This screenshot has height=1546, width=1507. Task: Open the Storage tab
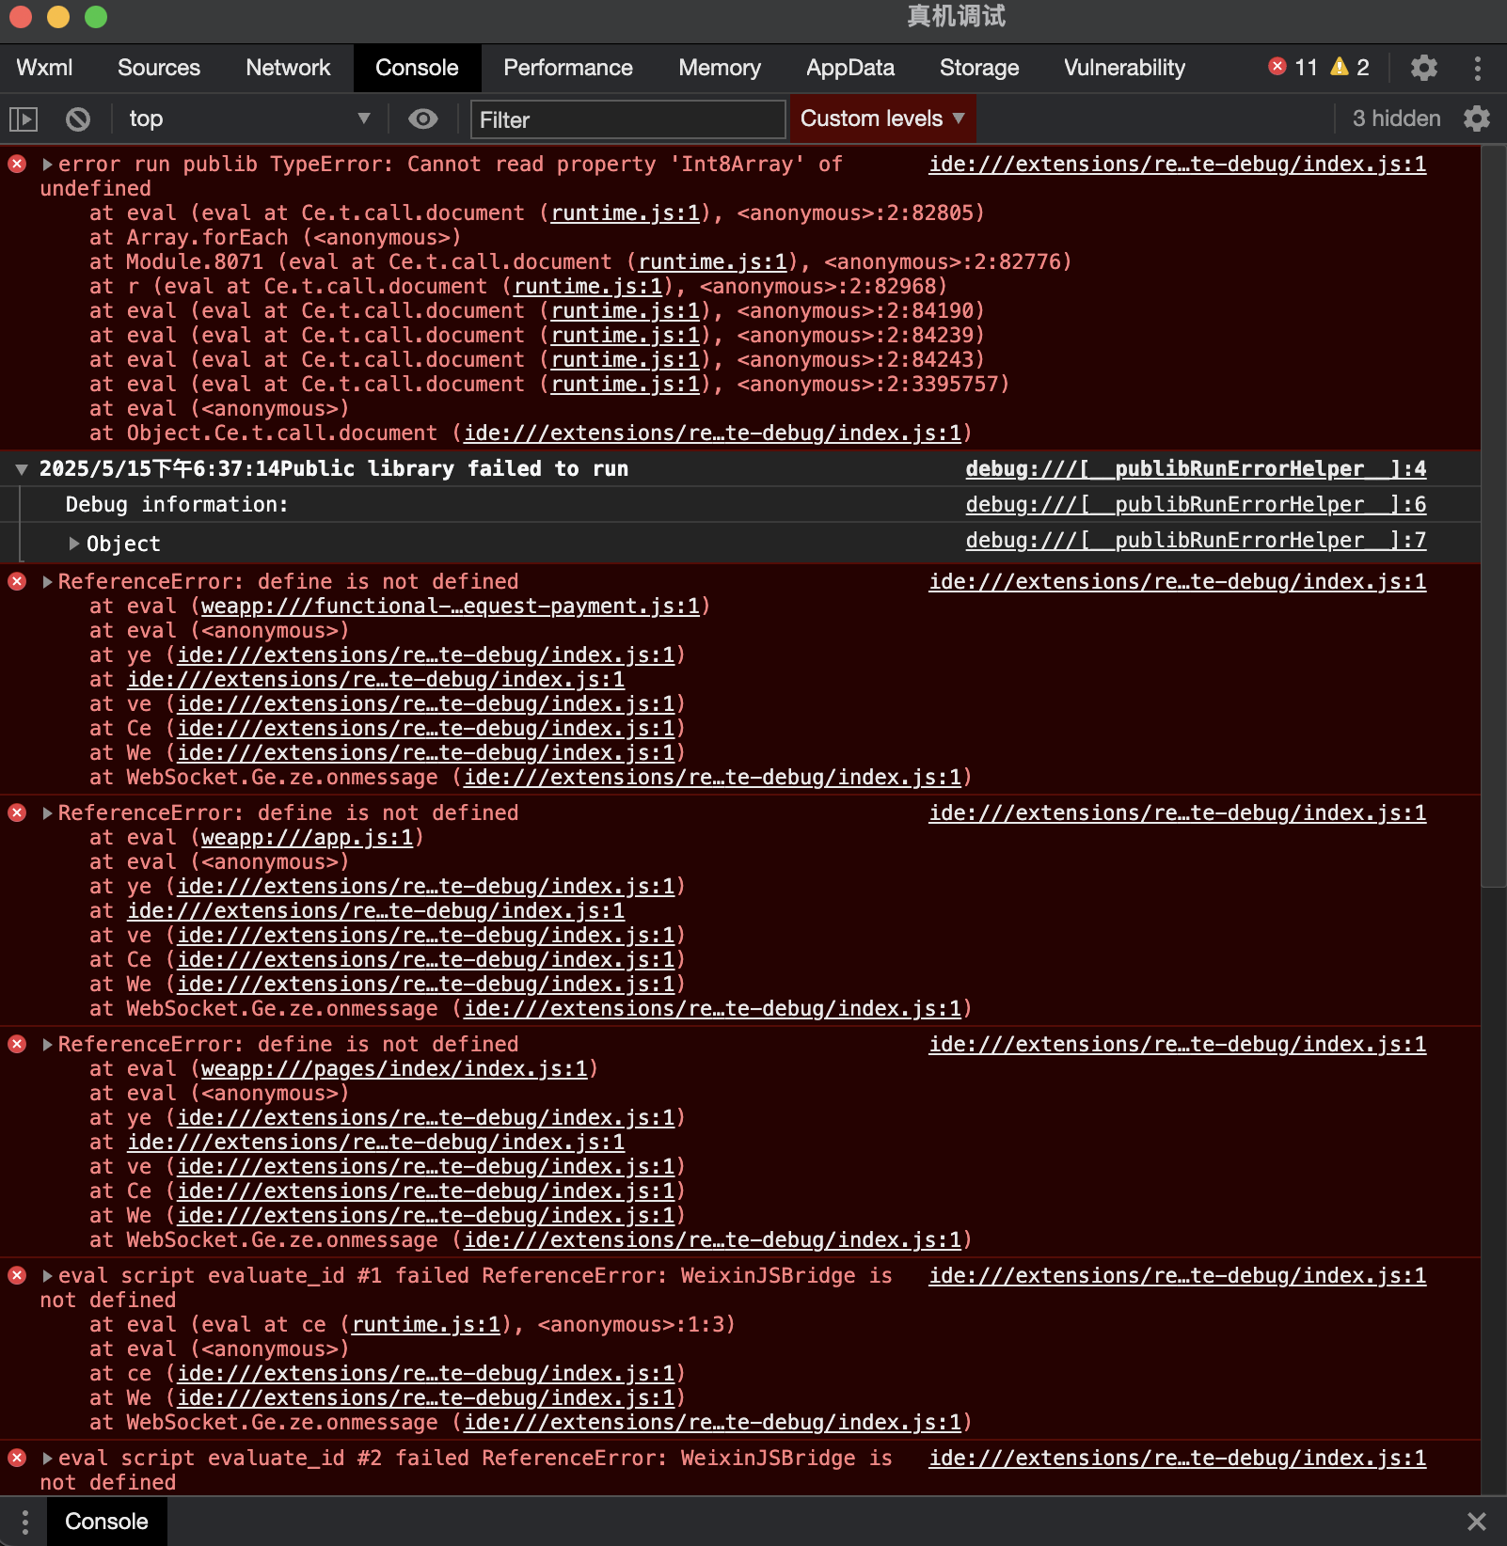[979, 68]
